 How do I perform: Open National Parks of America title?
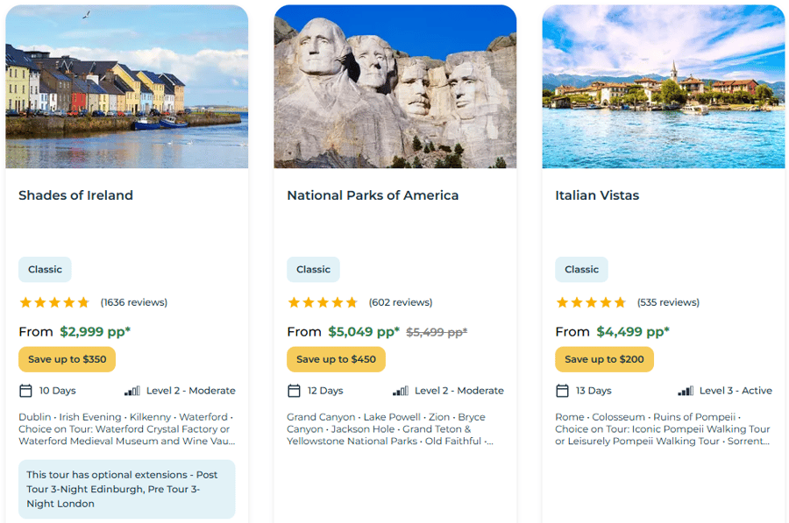(x=373, y=195)
